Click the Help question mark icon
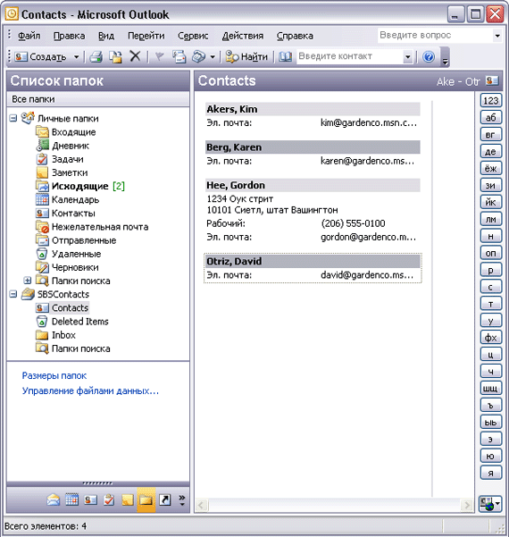Screen dimensions: 509x537 click(429, 56)
